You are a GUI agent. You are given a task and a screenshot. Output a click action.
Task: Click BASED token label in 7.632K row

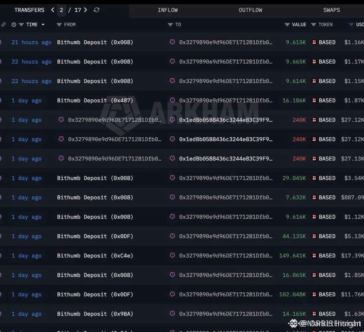coord(327,197)
